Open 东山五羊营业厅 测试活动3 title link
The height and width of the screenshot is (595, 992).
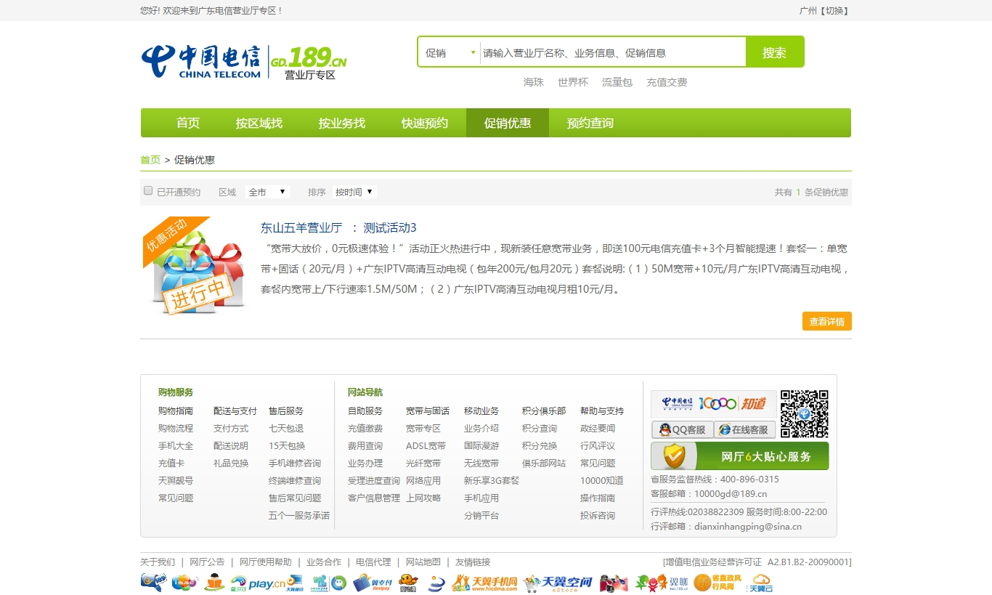338,227
